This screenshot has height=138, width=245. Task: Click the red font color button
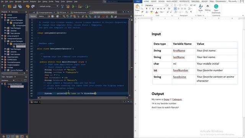(x=157, y=12)
